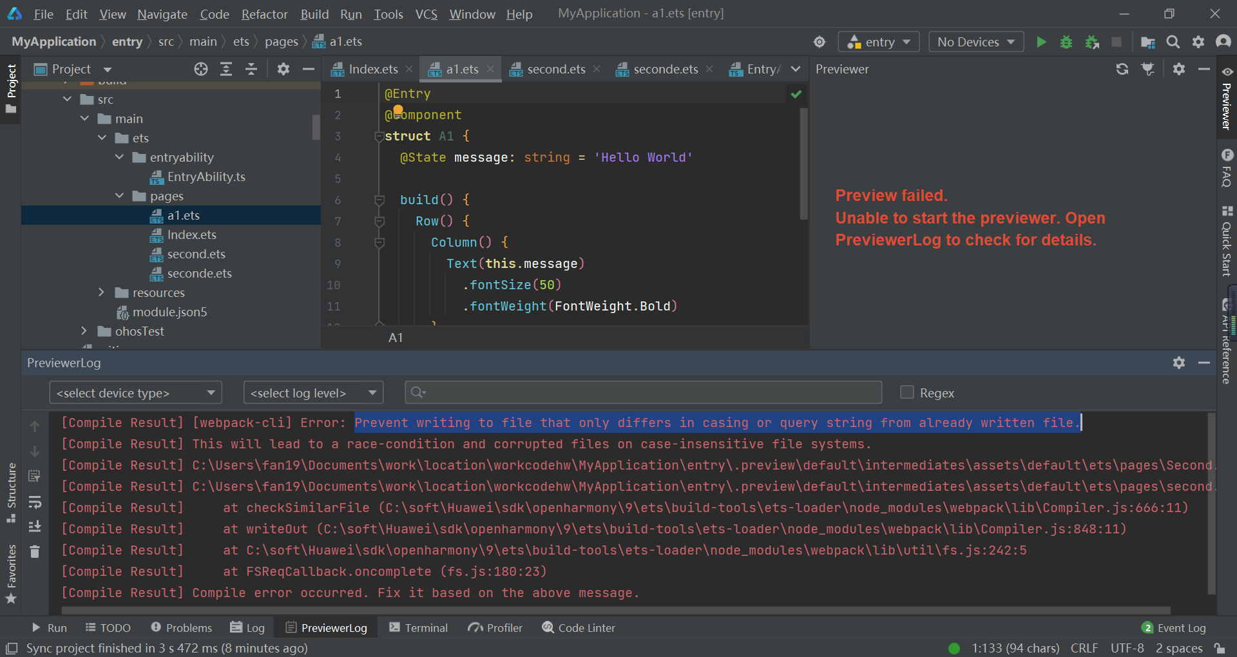Toggle the Project tool window stripe

[x=11, y=89]
